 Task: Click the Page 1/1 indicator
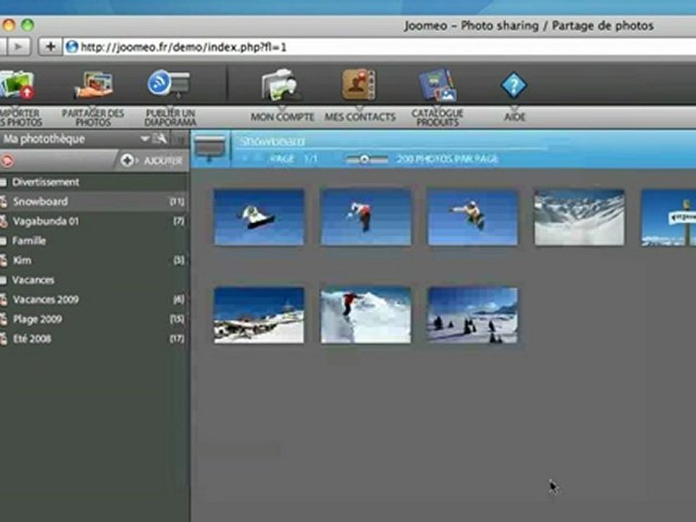pyautogui.click(x=294, y=159)
